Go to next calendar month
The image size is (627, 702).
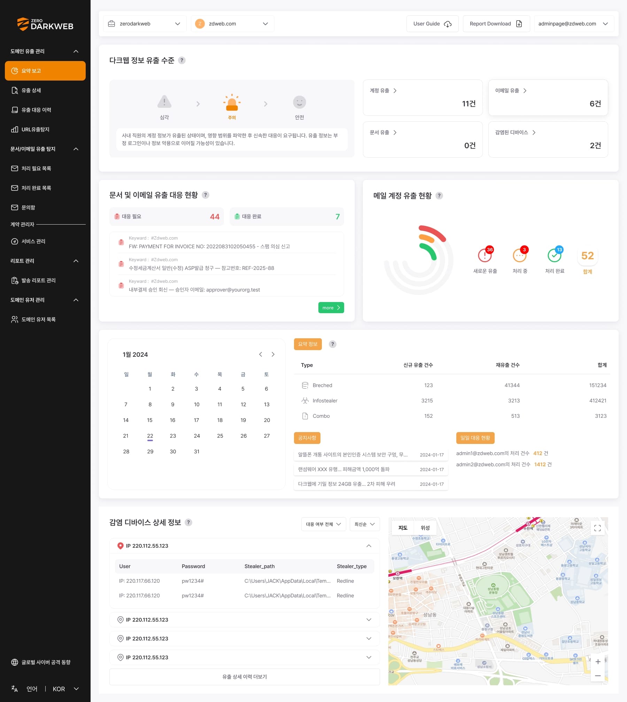(x=273, y=354)
